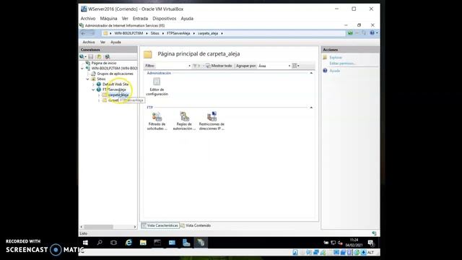Open Restricciones de direcciones IP feature
462x260 pixels.
[x=212, y=121]
